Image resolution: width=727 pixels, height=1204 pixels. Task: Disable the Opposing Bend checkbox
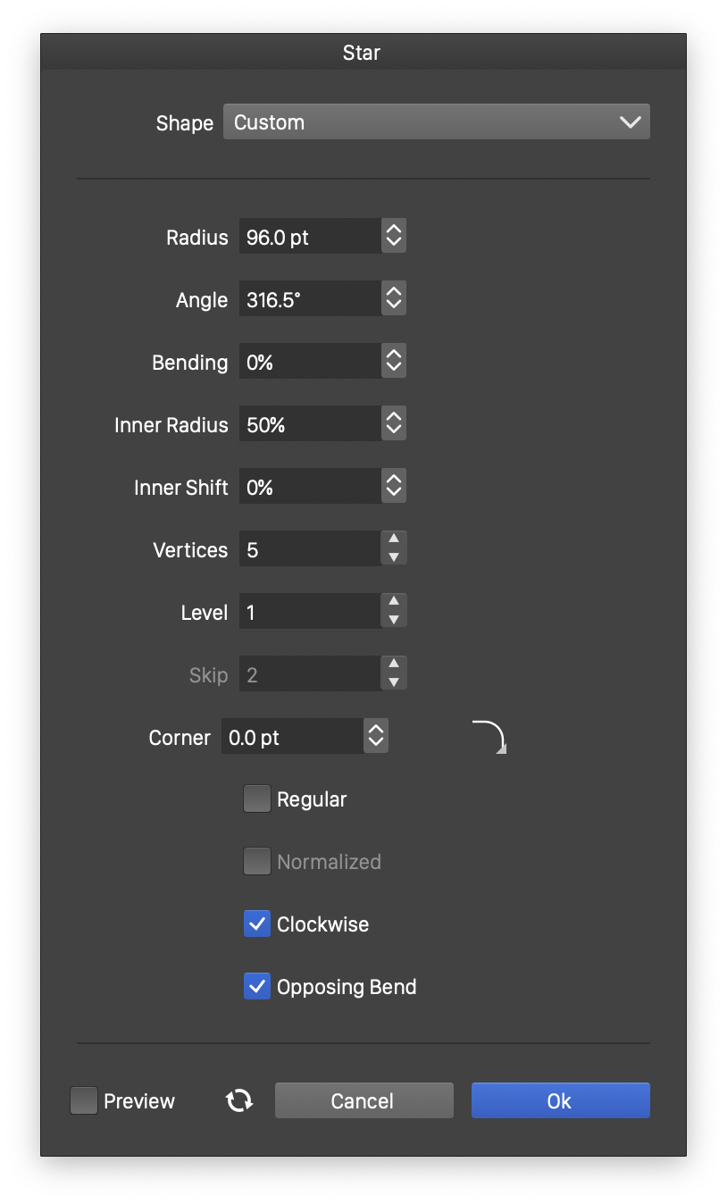257,987
